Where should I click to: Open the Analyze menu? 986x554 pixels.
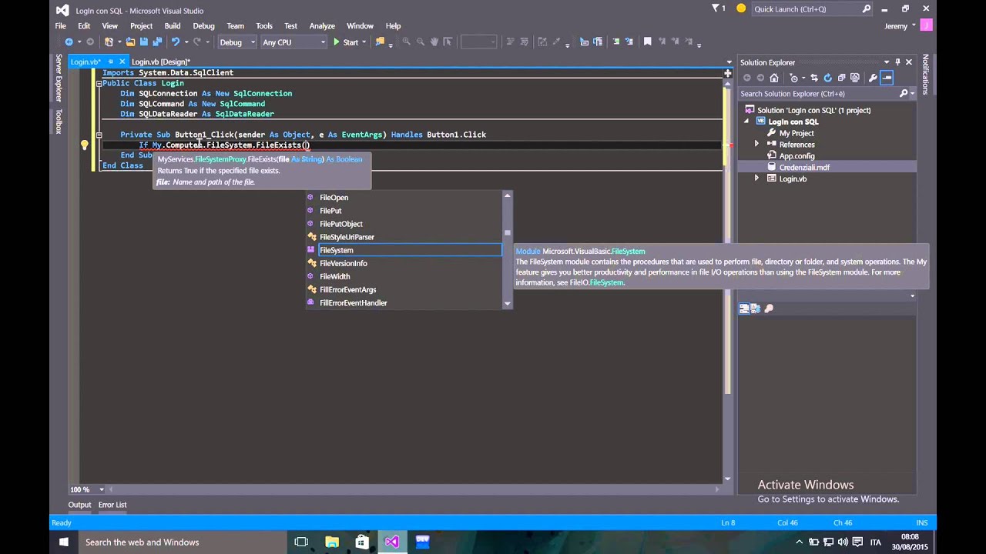[322, 25]
